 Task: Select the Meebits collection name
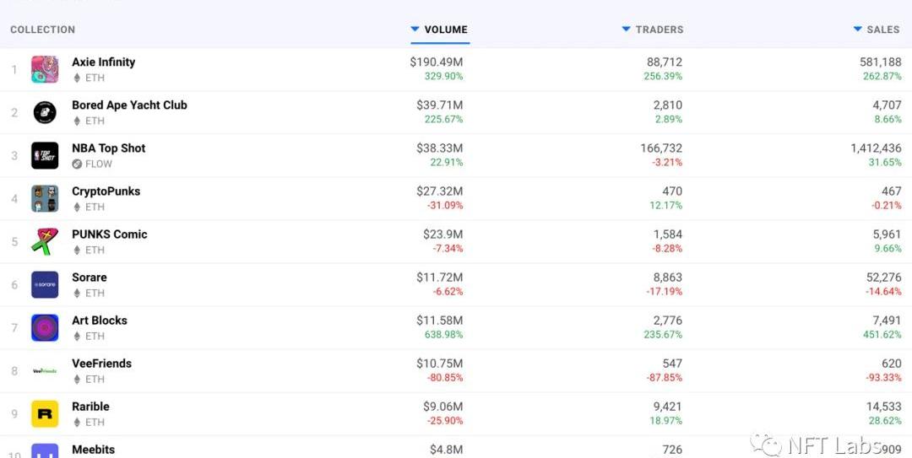pyautogui.click(x=93, y=449)
